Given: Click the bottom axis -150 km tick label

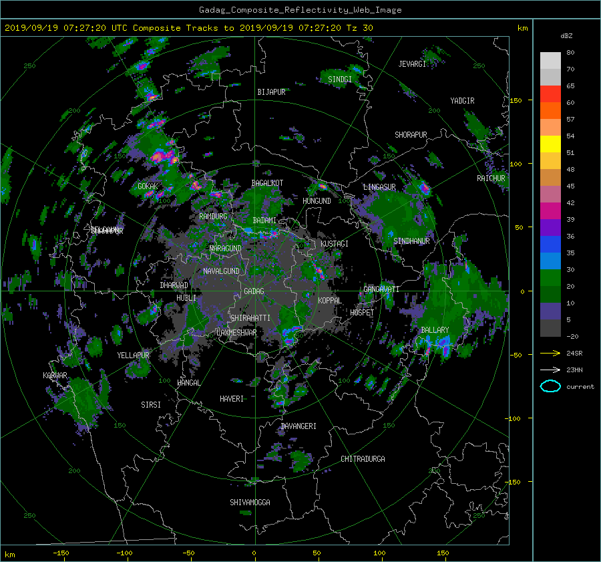Looking at the screenshot, I should (61, 553).
